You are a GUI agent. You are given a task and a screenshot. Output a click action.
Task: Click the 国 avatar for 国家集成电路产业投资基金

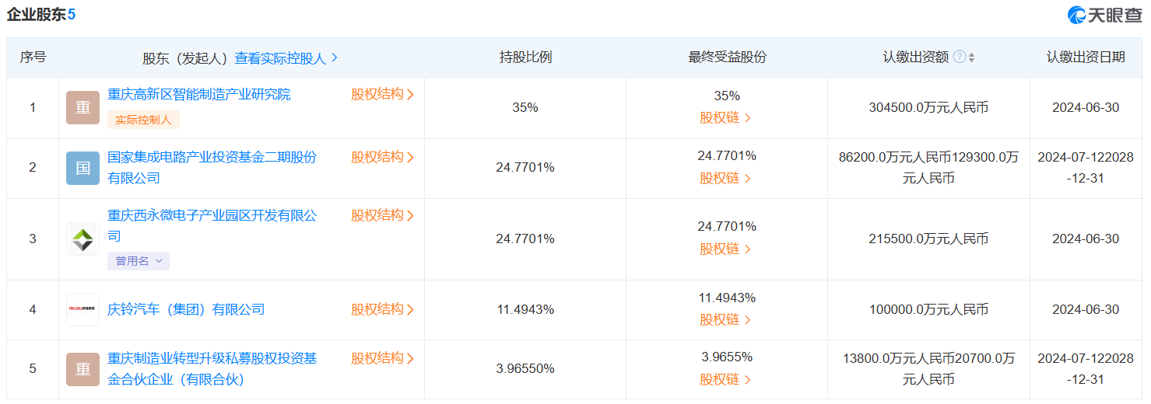[82, 168]
